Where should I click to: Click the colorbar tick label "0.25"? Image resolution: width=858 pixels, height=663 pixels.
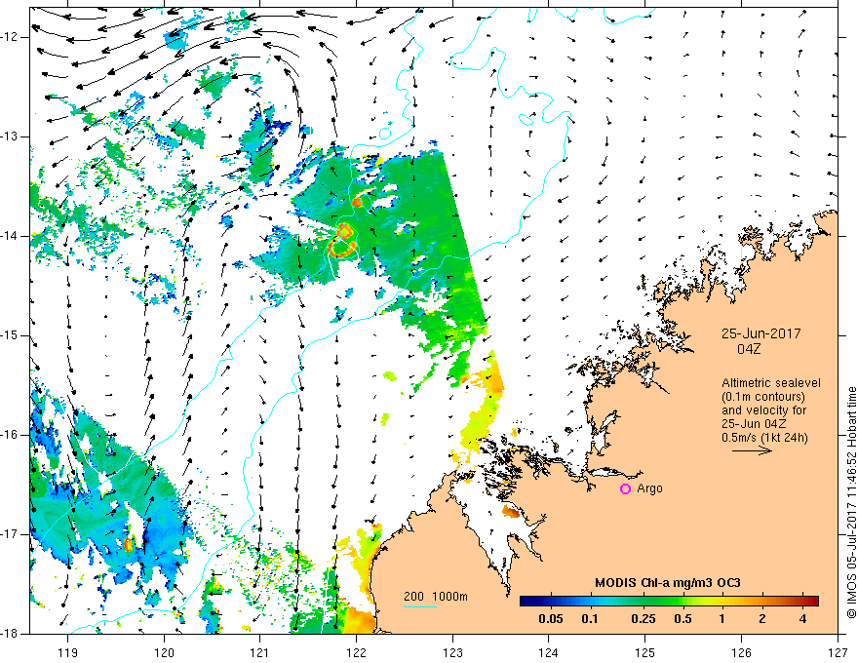643,619
